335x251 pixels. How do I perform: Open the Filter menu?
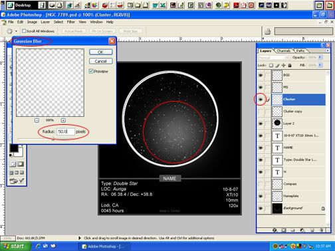[71, 22]
